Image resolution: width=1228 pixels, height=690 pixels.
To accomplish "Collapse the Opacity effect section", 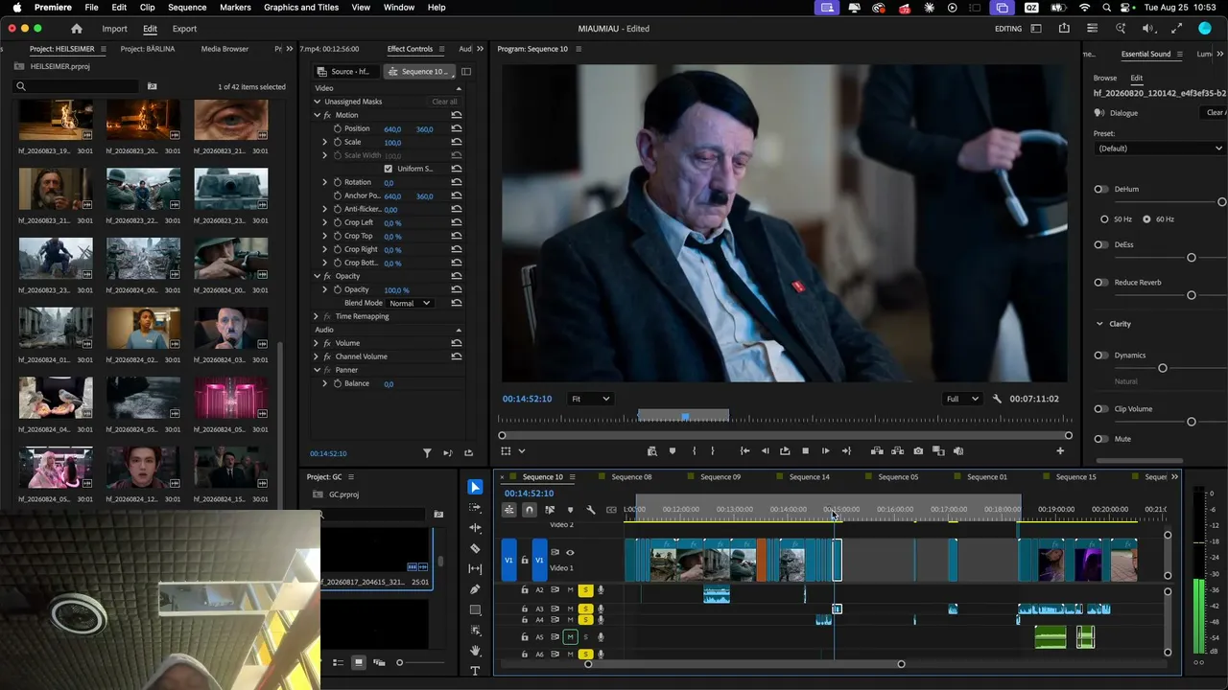I will (x=318, y=276).
